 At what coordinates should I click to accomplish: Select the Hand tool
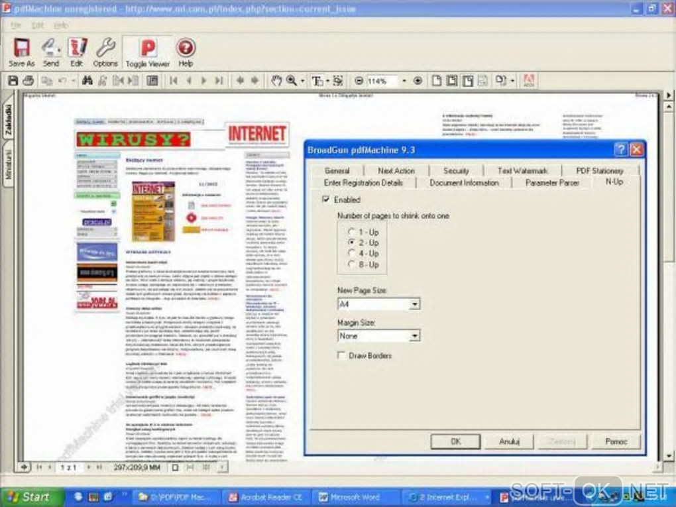pos(276,81)
